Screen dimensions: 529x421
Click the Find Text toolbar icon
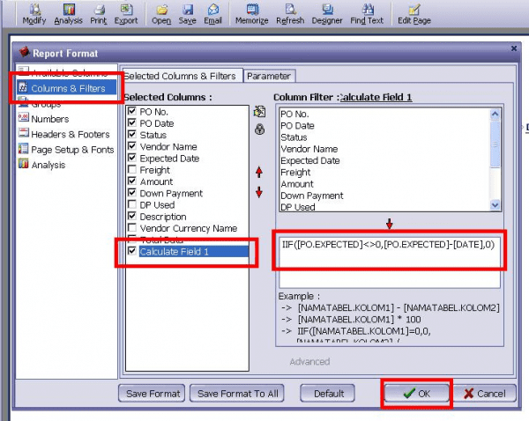point(366,13)
